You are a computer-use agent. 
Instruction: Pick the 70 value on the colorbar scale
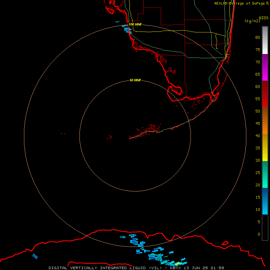(258, 62)
